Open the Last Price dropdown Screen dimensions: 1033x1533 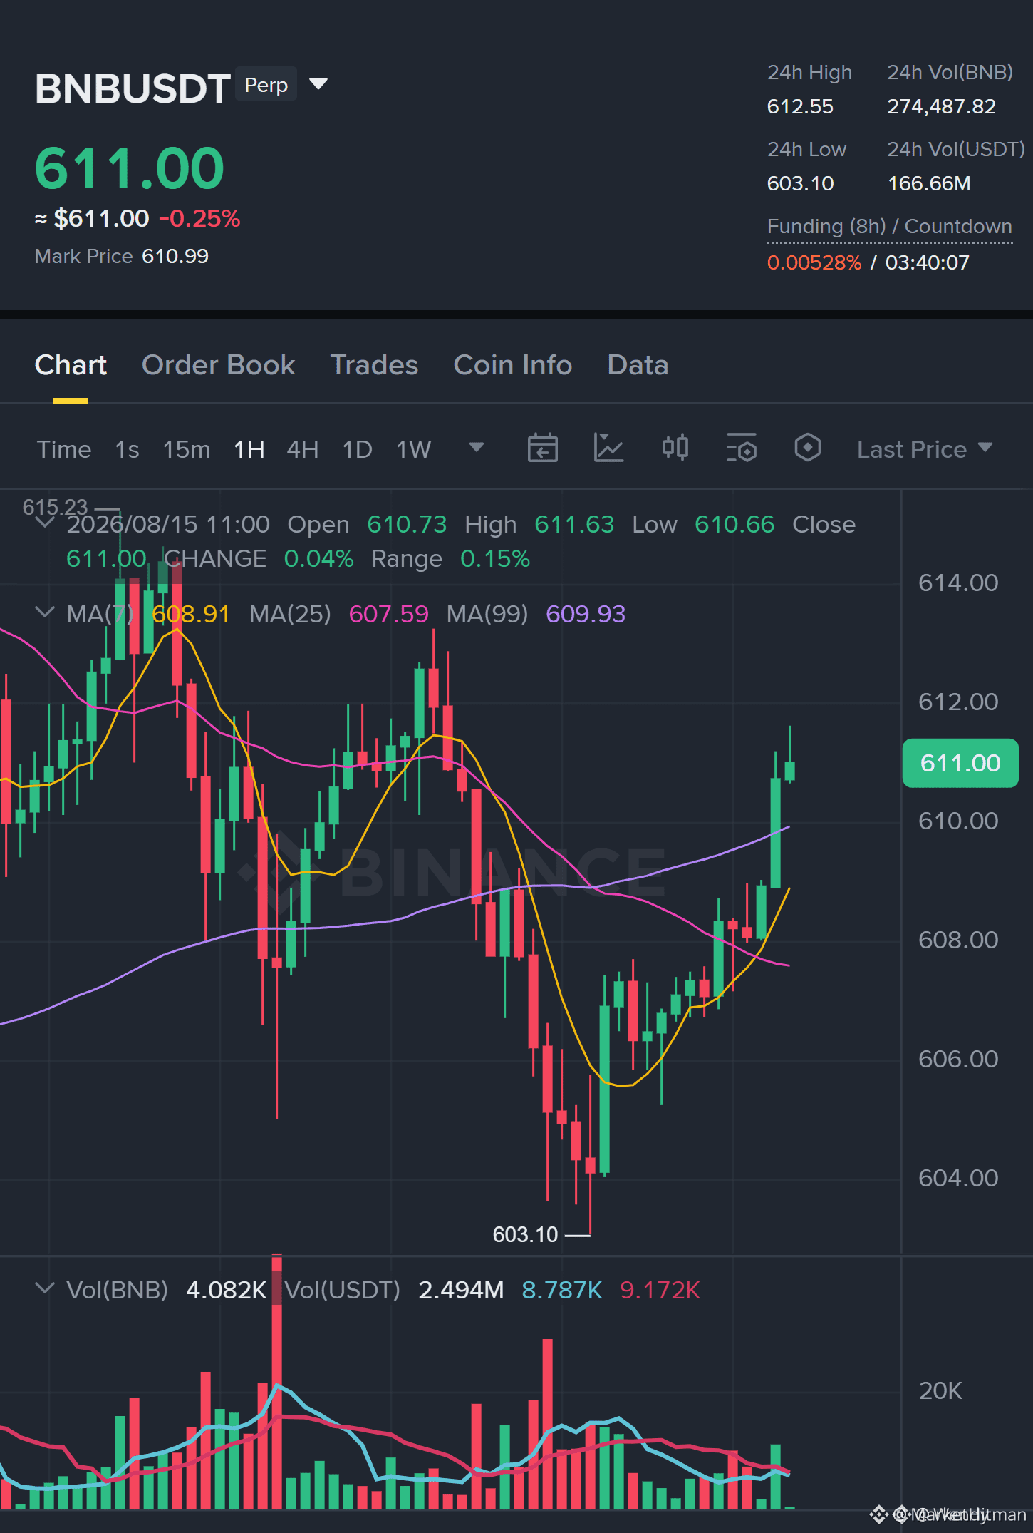click(x=925, y=449)
